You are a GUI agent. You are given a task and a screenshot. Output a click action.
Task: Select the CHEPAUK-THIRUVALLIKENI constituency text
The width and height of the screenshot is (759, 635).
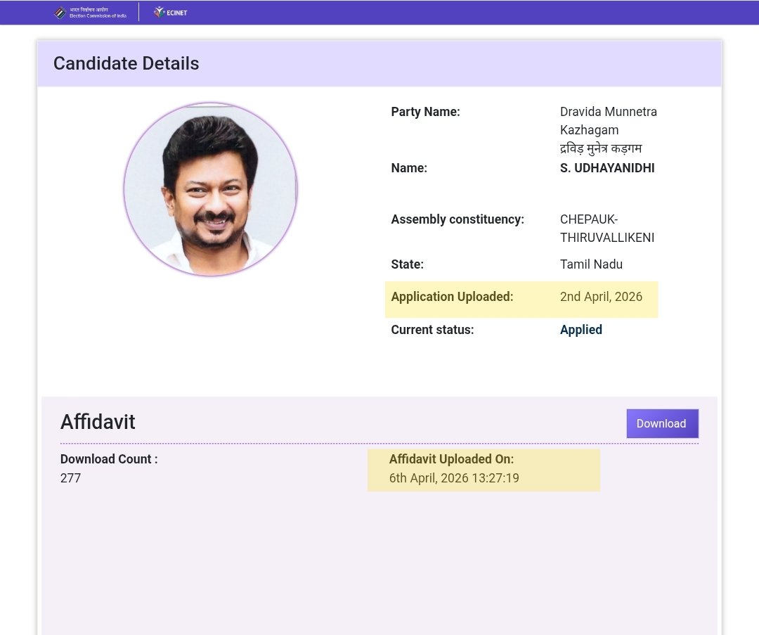[607, 228]
